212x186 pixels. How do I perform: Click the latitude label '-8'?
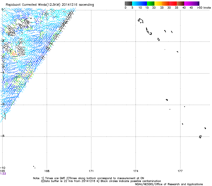pos(2,136)
